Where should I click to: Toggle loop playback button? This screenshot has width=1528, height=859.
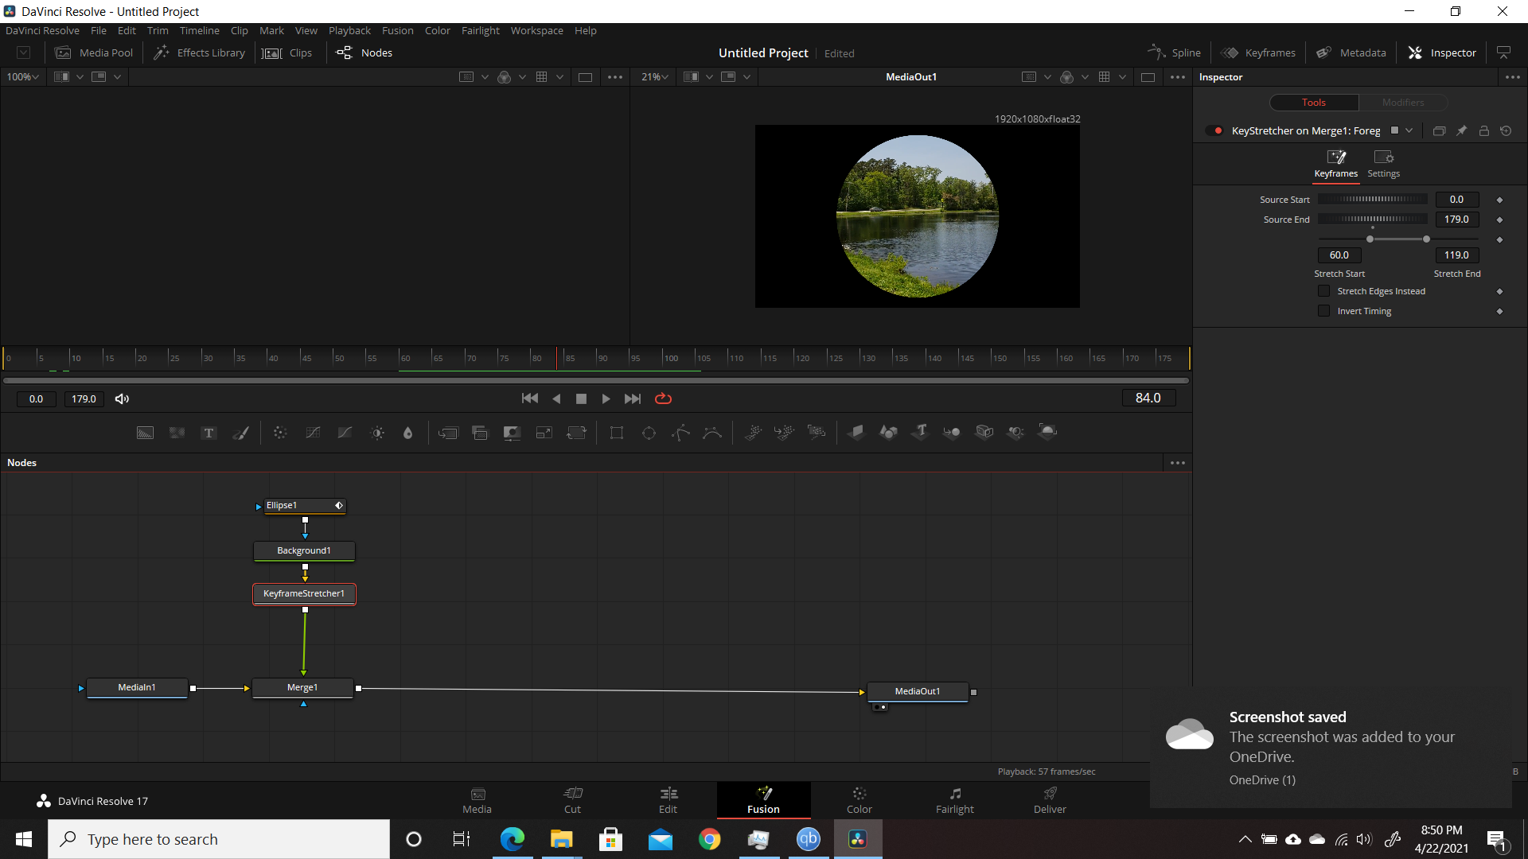(x=663, y=398)
